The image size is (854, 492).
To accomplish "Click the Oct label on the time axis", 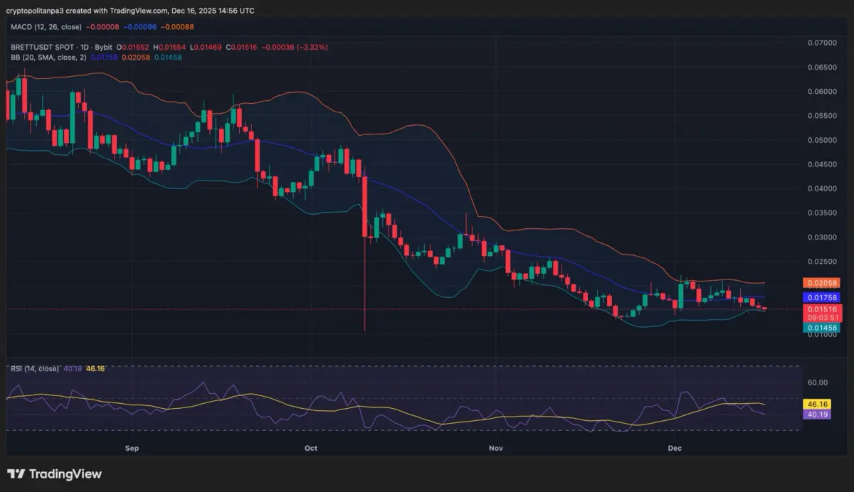I will 310,448.
